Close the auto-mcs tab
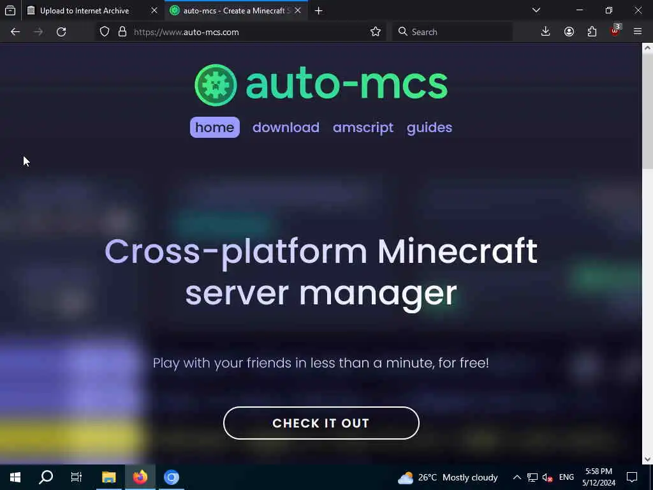 [x=297, y=10]
